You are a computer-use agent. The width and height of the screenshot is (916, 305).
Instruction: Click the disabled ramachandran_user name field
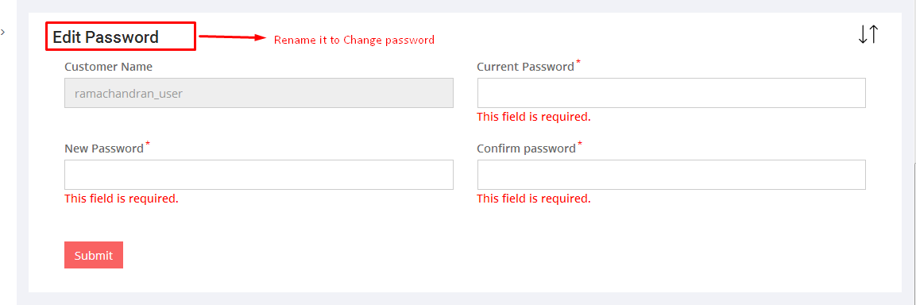click(x=259, y=93)
